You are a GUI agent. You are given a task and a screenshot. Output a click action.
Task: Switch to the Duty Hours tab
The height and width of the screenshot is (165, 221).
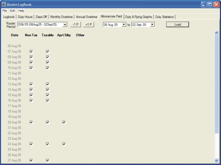(x=25, y=17)
